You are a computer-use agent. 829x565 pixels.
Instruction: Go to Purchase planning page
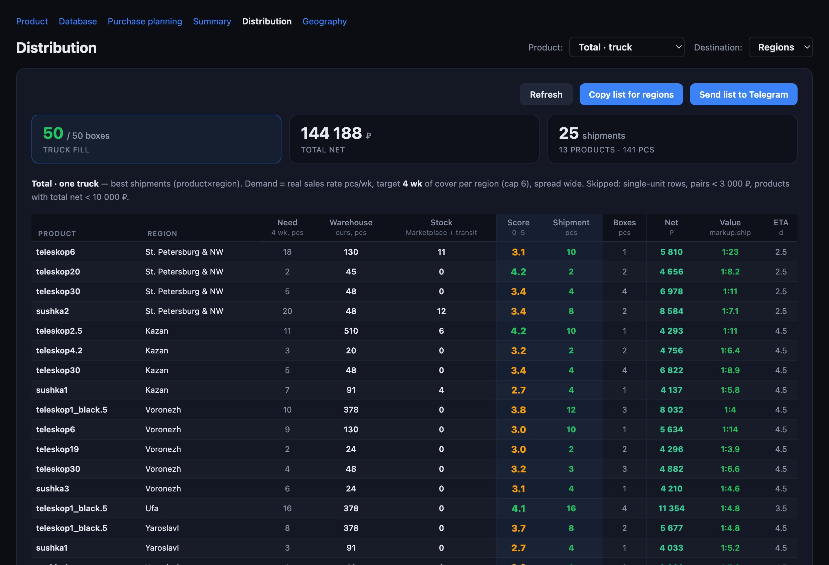point(145,21)
